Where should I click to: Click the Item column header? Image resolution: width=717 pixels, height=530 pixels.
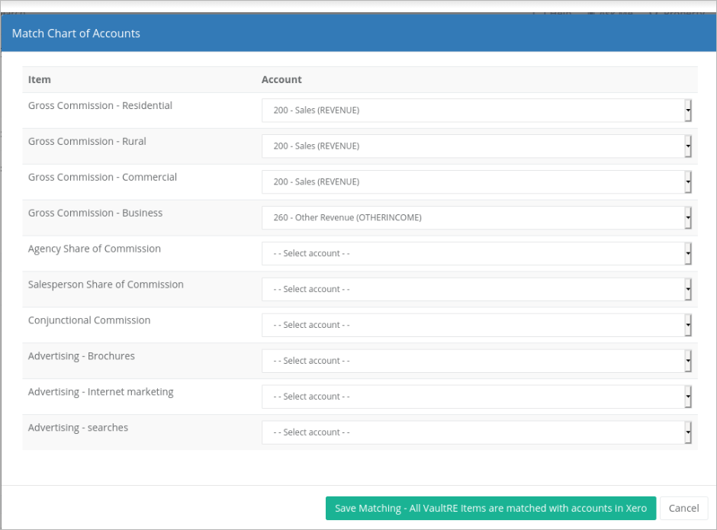coord(40,79)
